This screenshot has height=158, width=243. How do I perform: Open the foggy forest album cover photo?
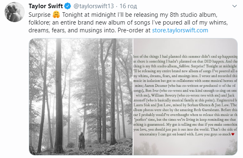coord(81,97)
